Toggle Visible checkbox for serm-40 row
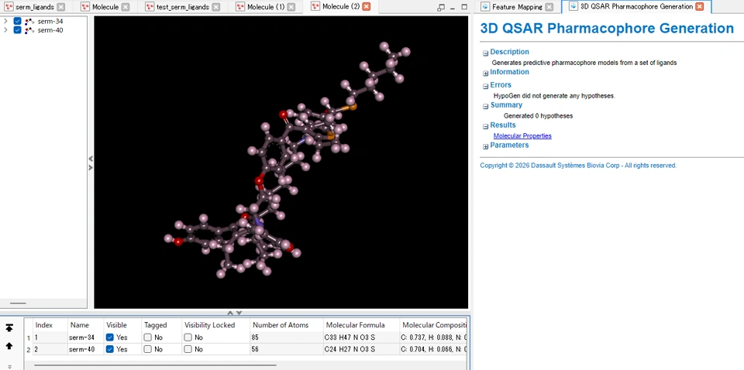 (x=110, y=349)
